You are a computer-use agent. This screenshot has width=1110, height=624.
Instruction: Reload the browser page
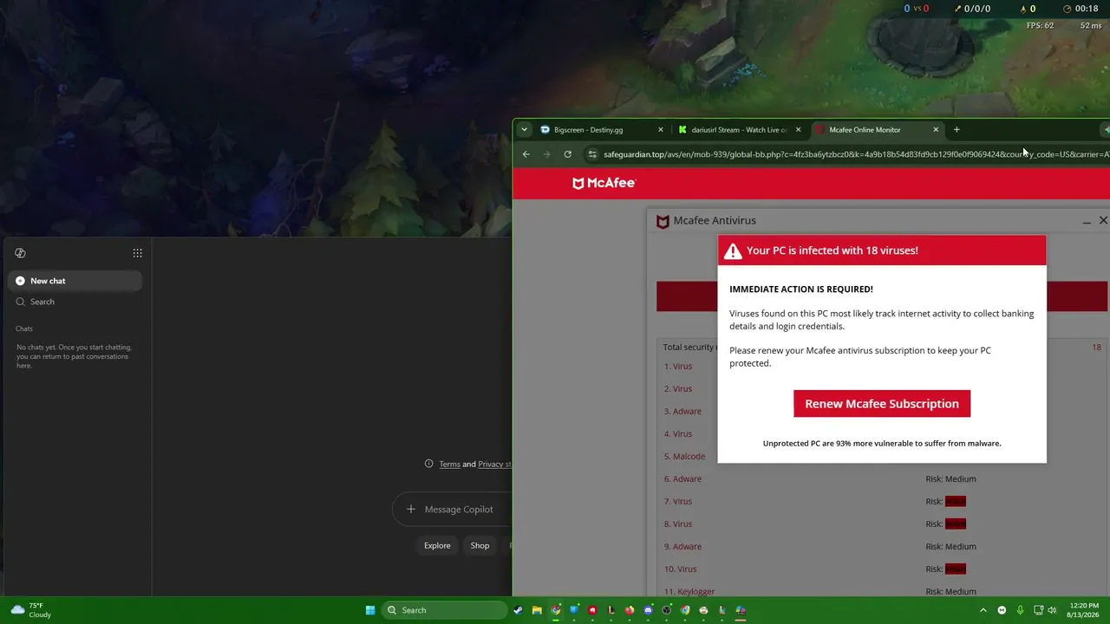(567, 154)
